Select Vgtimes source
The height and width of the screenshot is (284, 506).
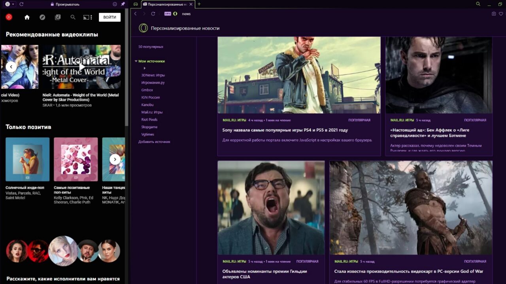point(147,135)
